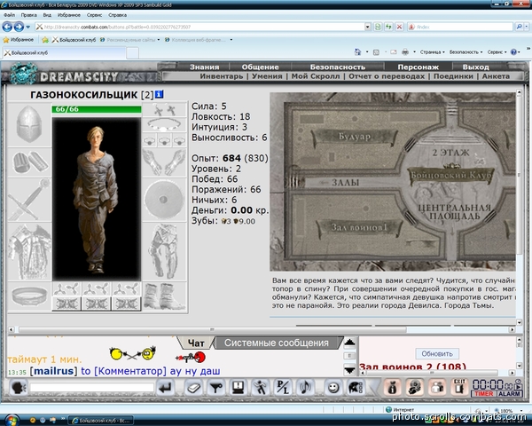Open the blue info icon next to nickname

[x=159, y=94]
